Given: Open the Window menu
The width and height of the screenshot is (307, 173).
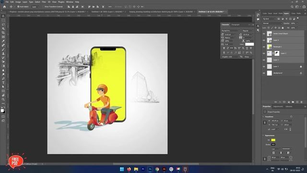Looking at the screenshot, I should [70, 2].
